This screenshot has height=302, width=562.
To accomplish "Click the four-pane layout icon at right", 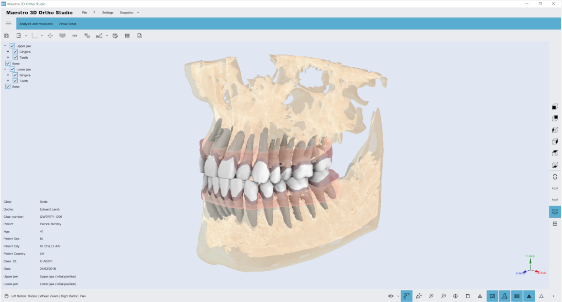I will [x=555, y=224].
